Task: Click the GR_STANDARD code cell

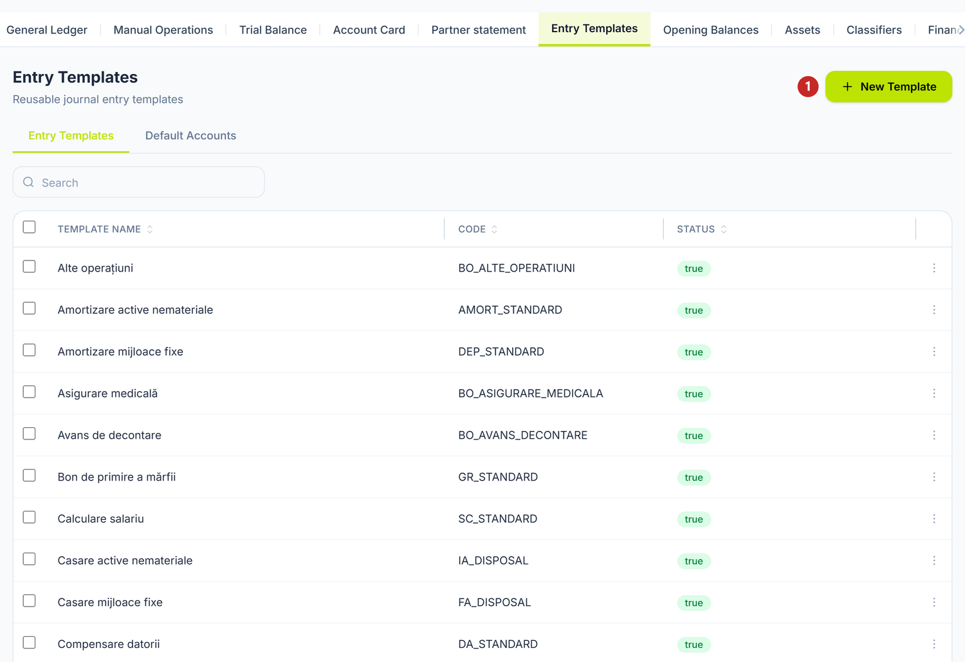Action: [x=498, y=477]
